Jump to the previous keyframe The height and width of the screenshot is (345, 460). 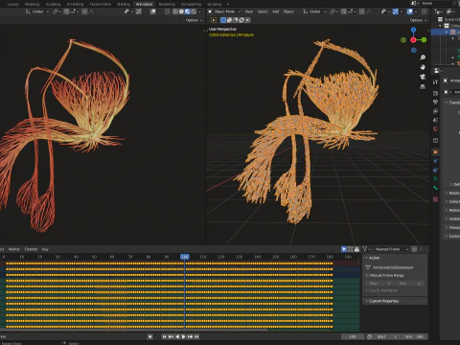click(171, 336)
